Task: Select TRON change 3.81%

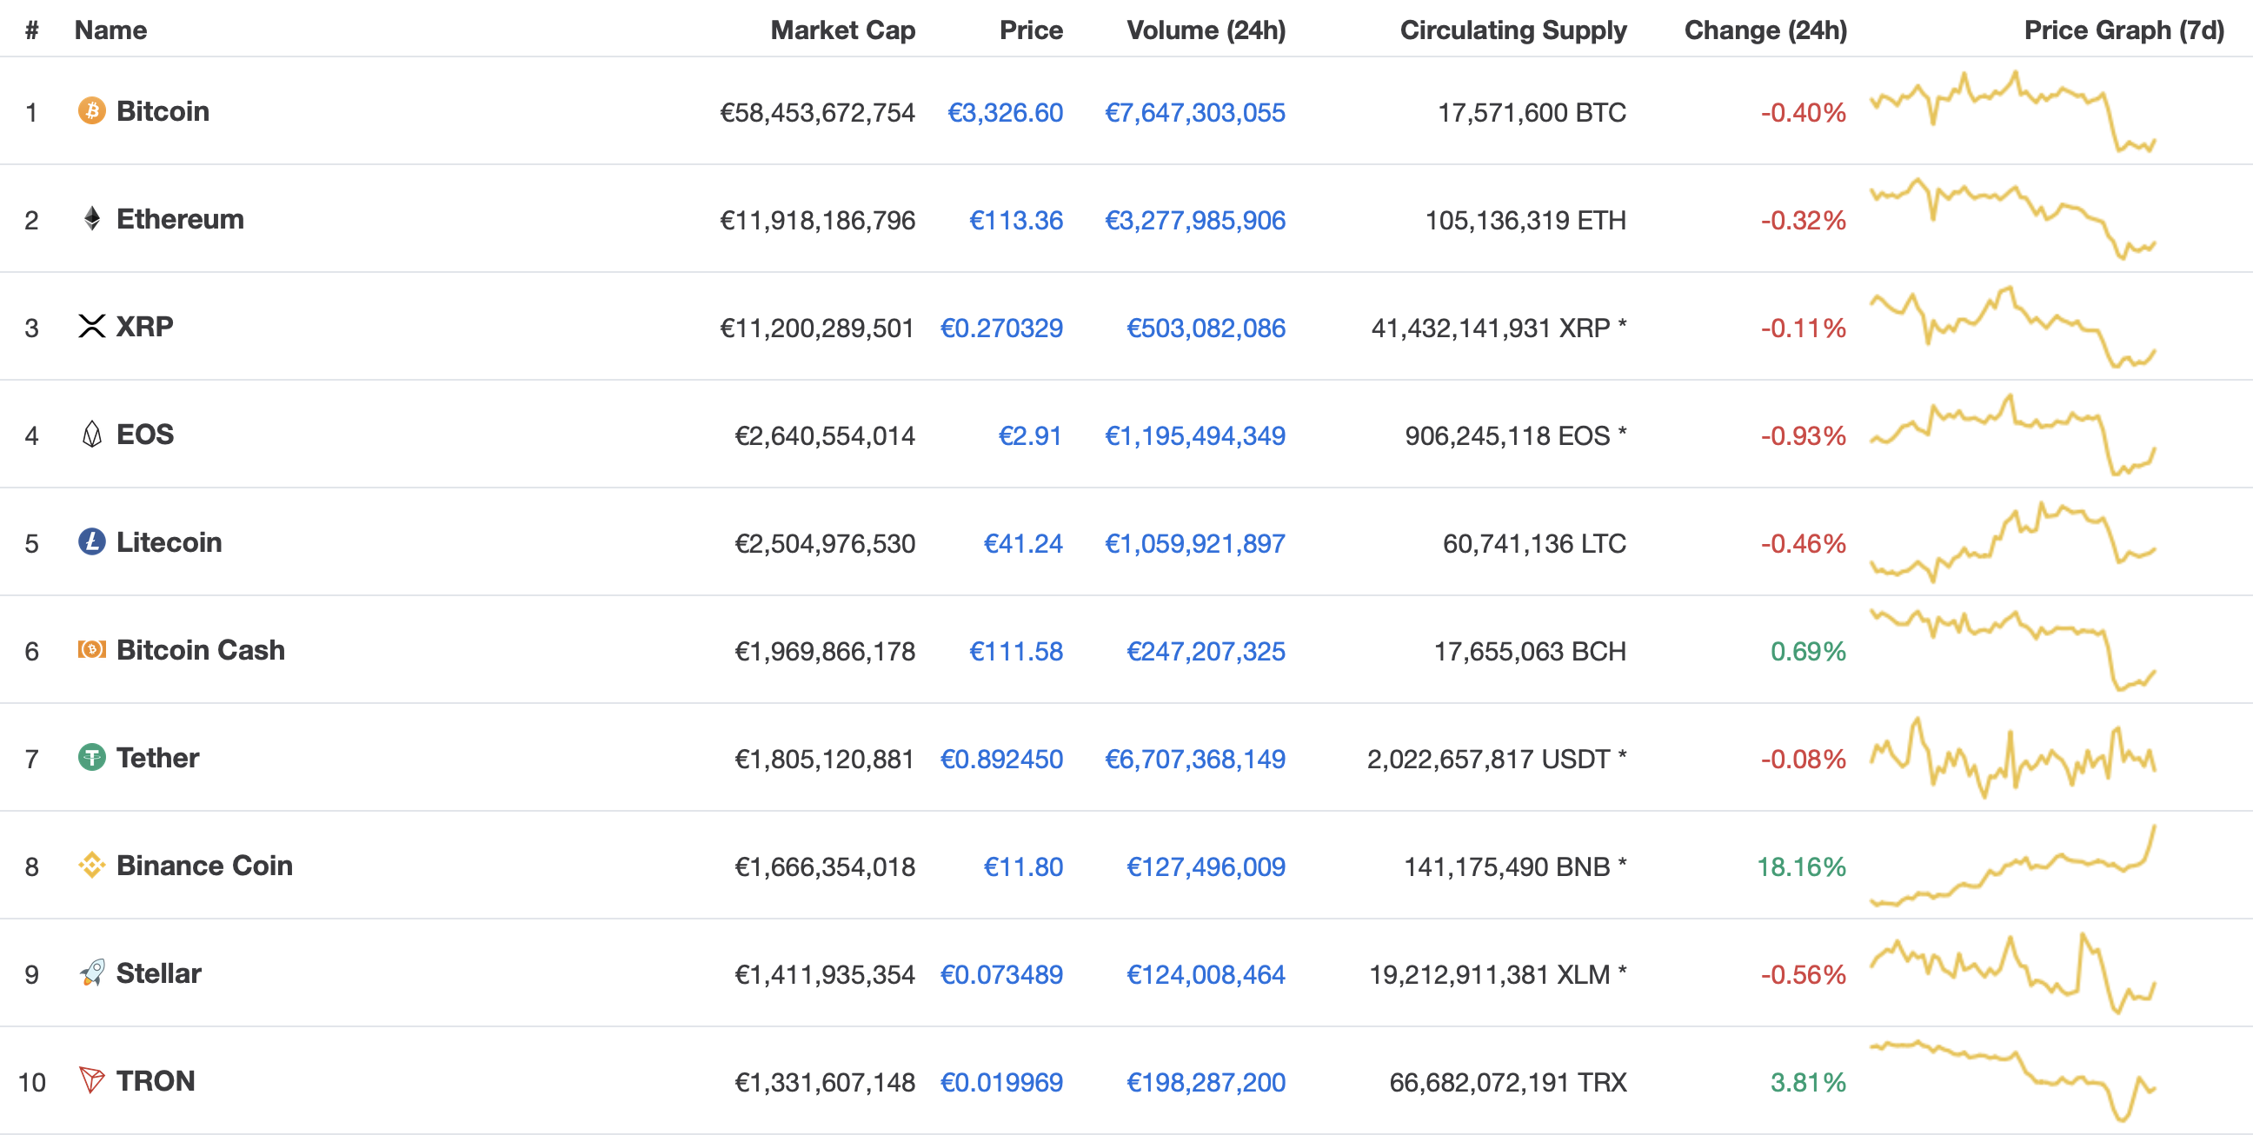Action: pos(1808,1083)
